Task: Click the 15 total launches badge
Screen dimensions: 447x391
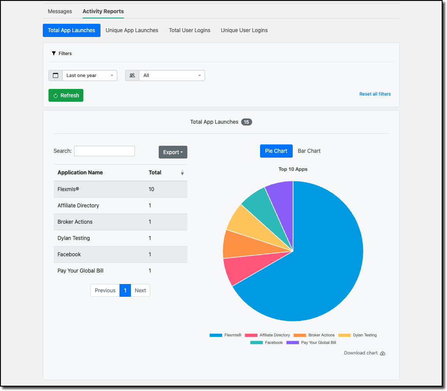Action: click(x=246, y=122)
